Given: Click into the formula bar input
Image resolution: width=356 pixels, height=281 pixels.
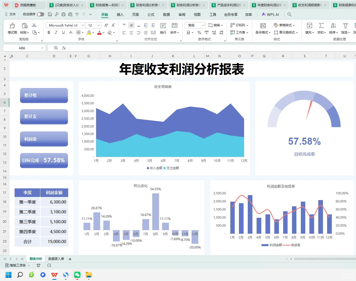Looking at the screenshot, I should 212,48.
